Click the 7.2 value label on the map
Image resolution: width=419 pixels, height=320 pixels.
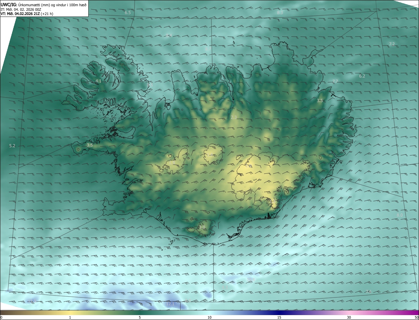pyautogui.click(x=392, y=44)
